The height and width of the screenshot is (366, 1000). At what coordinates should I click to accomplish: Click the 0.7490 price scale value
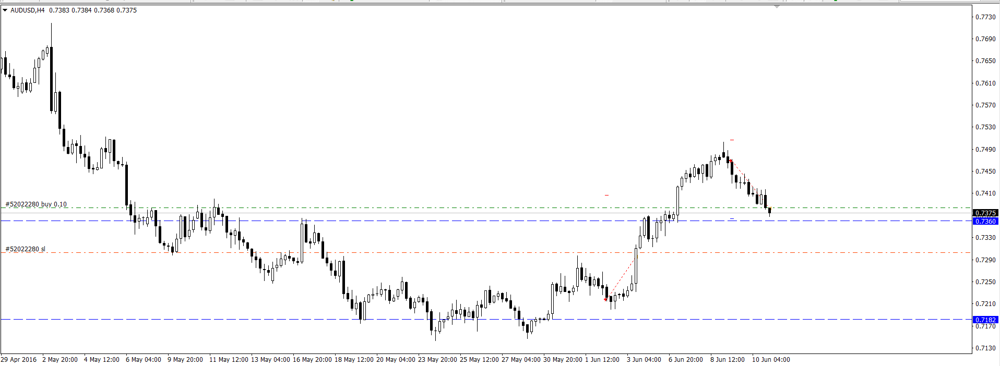pyautogui.click(x=985, y=149)
